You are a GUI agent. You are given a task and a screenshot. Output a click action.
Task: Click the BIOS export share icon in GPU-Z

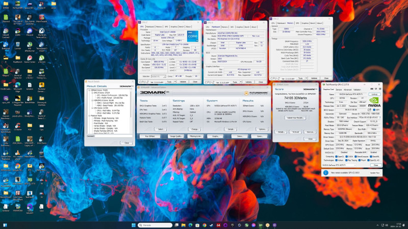(x=369, y=109)
